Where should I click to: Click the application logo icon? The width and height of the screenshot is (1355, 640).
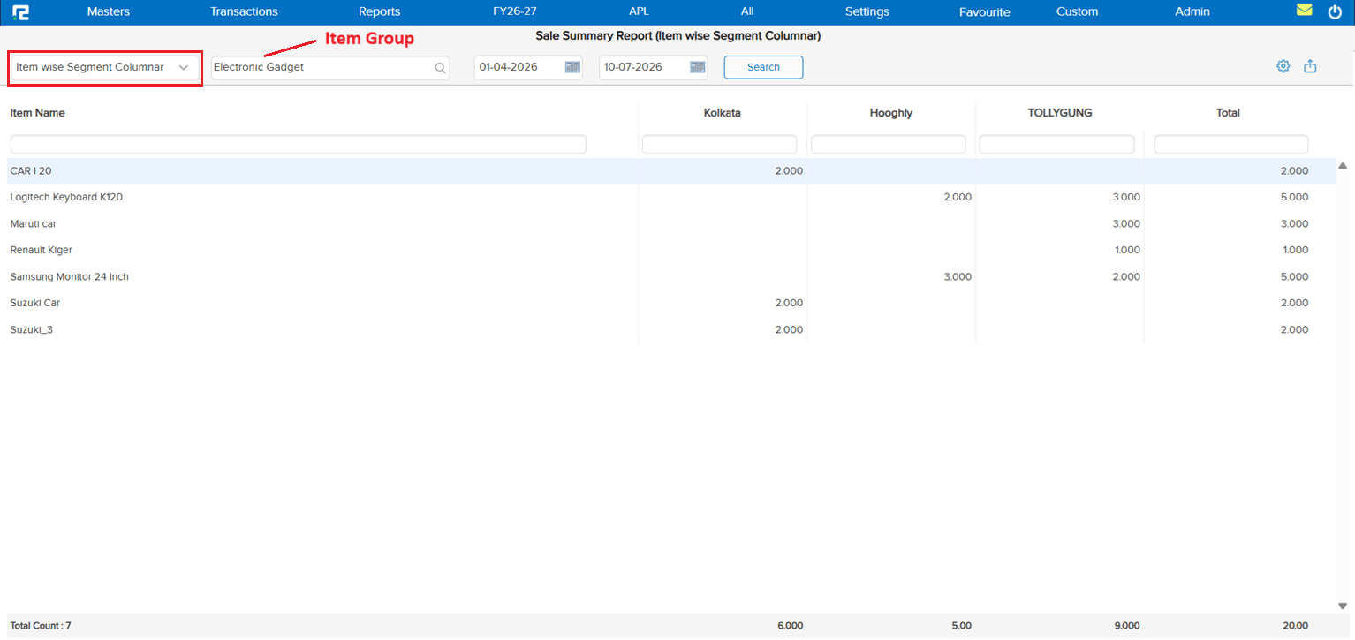pos(21,12)
